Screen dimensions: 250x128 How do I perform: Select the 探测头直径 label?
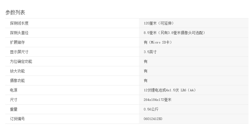[19, 33]
